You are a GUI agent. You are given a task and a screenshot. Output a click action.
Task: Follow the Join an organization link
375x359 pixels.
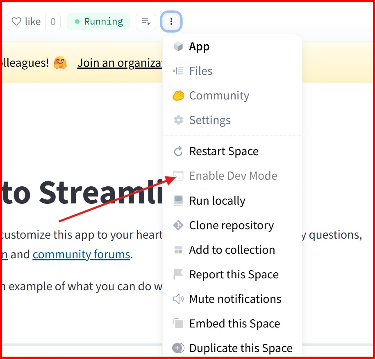pos(120,63)
